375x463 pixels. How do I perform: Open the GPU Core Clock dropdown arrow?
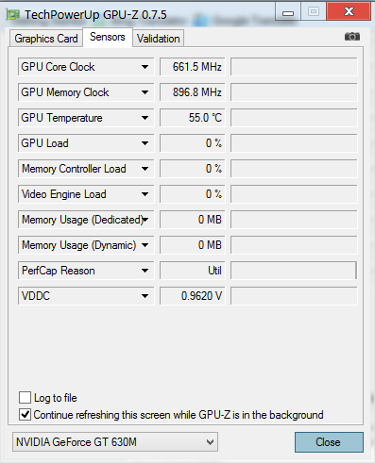[x=145, y=67]
